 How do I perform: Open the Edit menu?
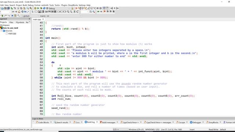(2, 5)
